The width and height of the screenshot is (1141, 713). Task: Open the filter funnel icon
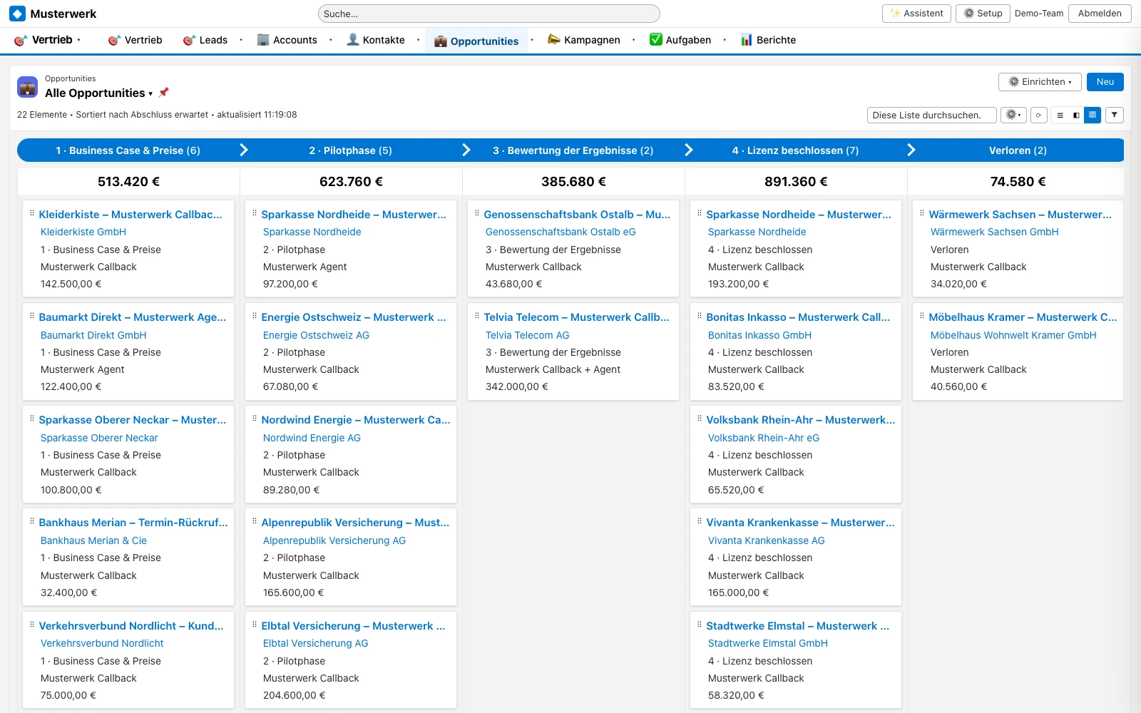coord(1114,115)
